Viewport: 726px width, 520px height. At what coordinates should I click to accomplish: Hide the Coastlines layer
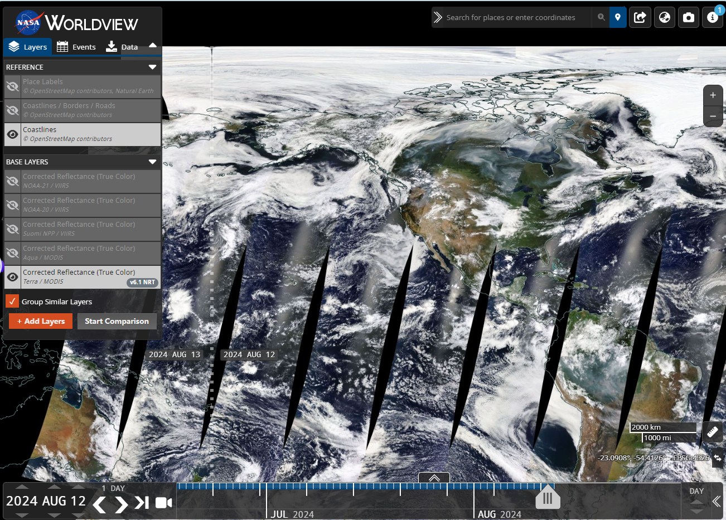coord(12,134)
